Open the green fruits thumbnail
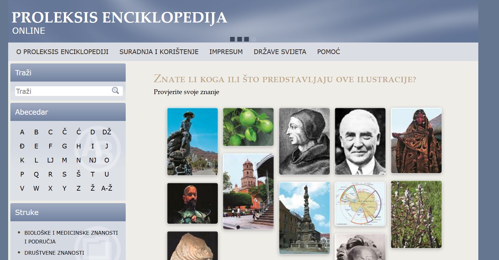499x260 pixels. [248, 127]
